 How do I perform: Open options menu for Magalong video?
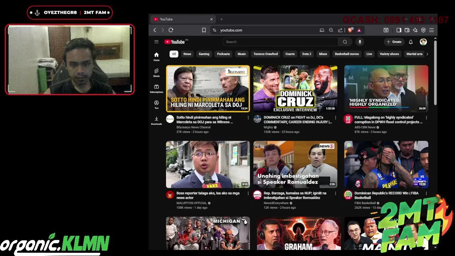pos(426,118)
